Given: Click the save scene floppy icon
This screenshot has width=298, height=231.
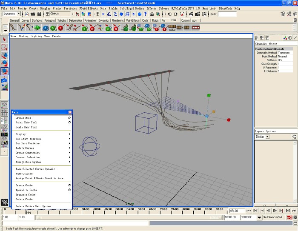Looking at the screenshot, I should (39, 14).
